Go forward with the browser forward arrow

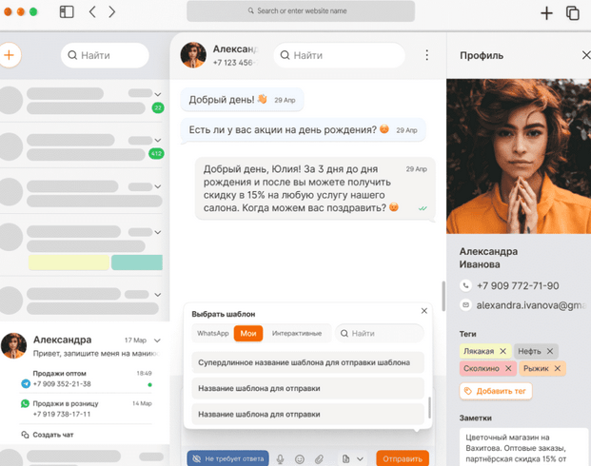coord(112,11)
